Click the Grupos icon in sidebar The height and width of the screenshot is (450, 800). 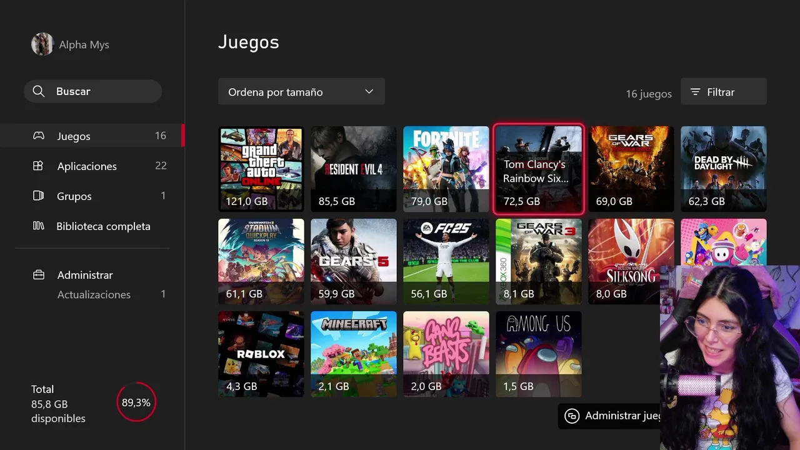[38, 196]
